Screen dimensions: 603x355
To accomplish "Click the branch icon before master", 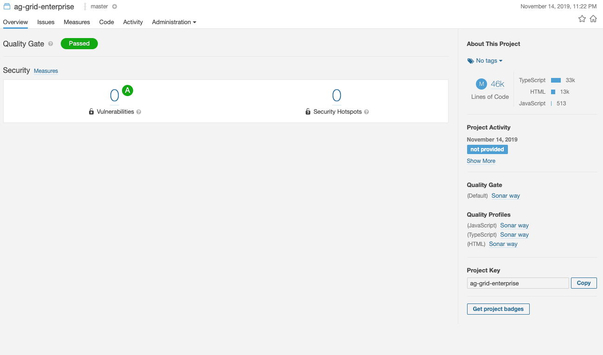I will coord(85,6).
